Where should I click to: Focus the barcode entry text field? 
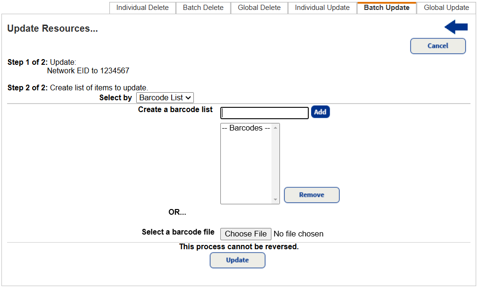[x=265, y=113]
